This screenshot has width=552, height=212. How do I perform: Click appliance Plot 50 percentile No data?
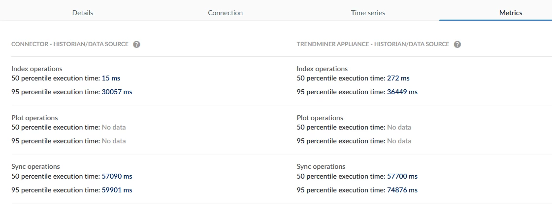point(399,127)
